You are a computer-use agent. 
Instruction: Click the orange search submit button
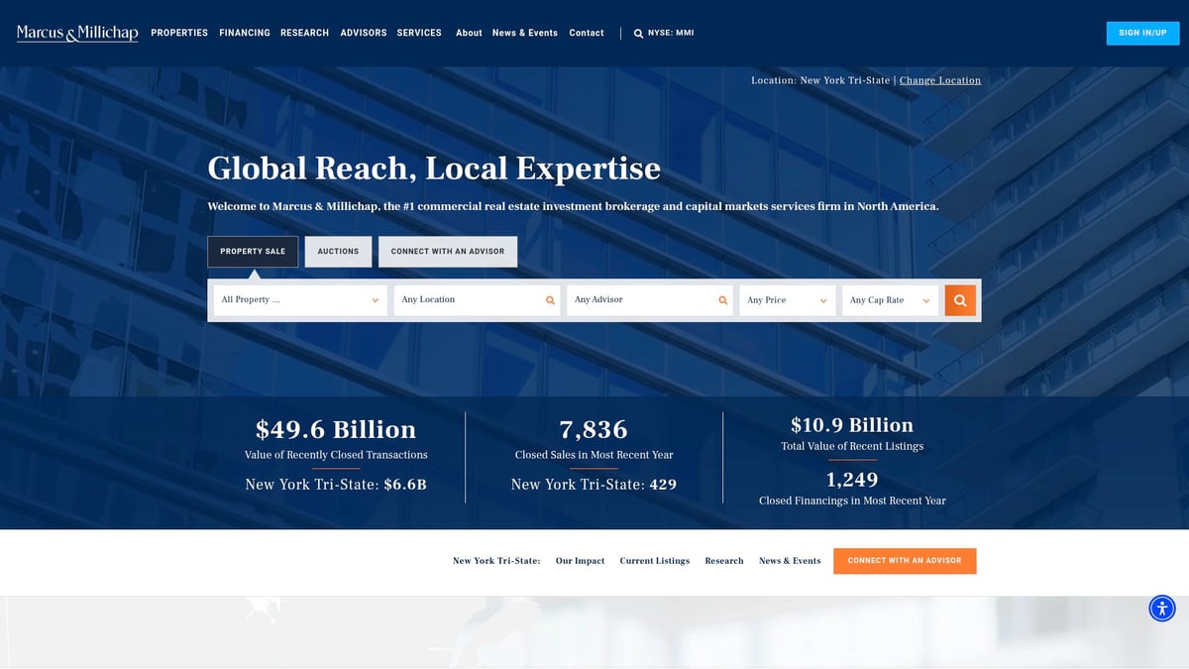pos(959,299)
